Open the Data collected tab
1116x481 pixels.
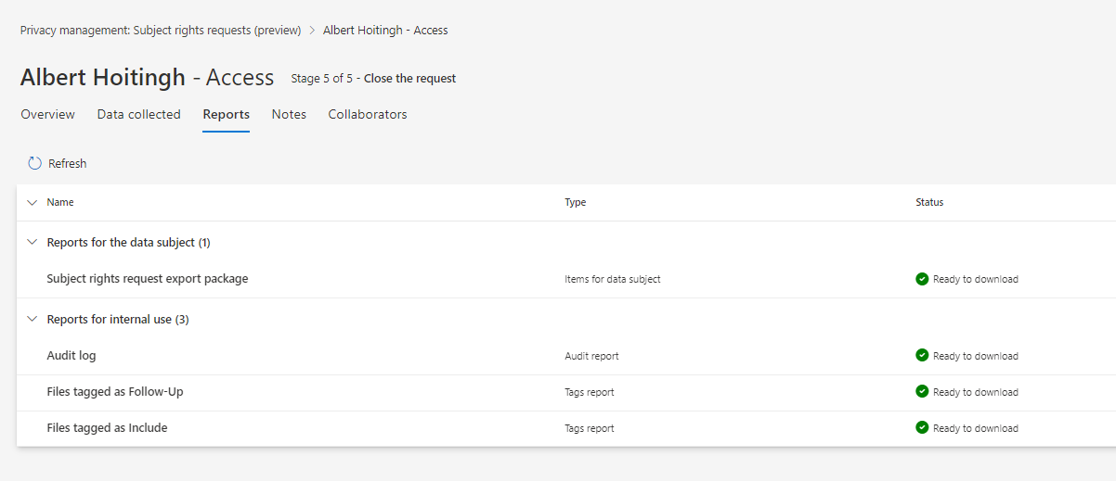point(138,115)
